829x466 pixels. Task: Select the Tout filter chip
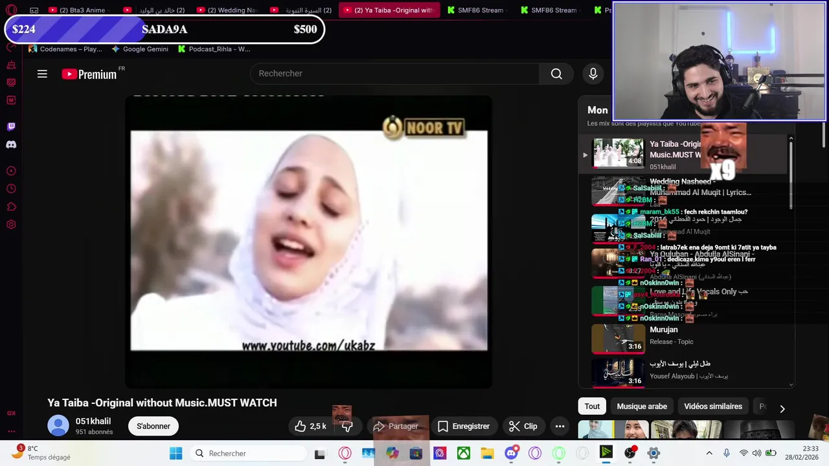pos(592,406)
